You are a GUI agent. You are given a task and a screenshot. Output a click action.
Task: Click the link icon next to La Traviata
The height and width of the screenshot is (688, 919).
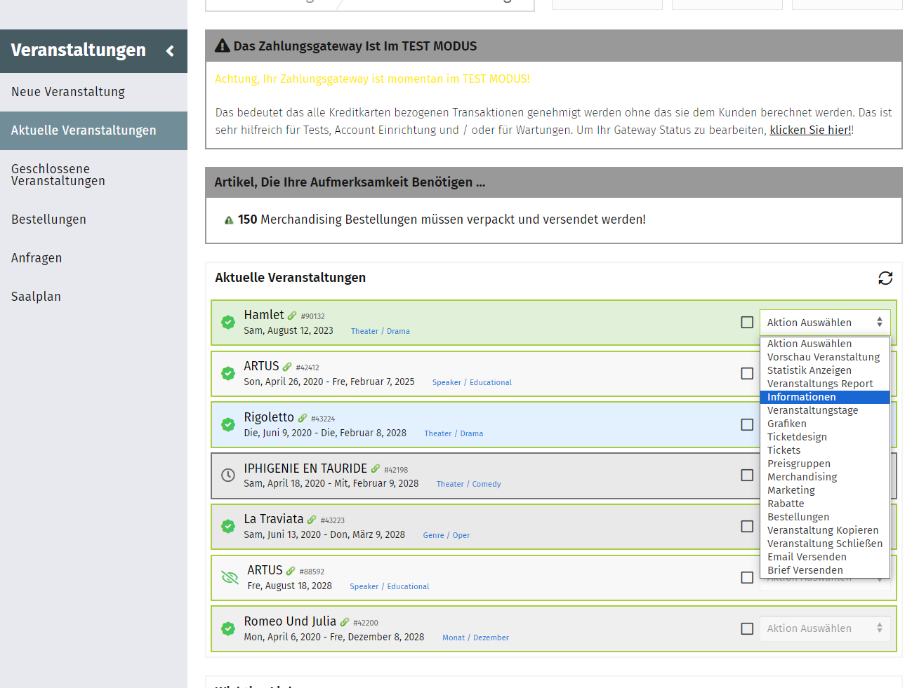pos(312,520)
